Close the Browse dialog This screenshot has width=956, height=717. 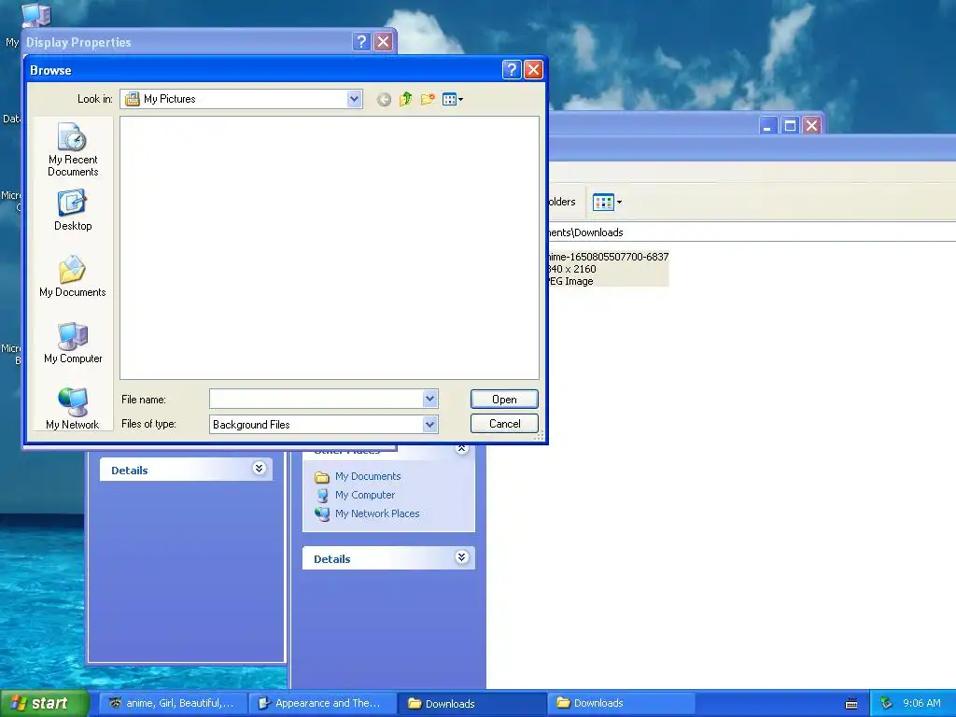(533, 69)
